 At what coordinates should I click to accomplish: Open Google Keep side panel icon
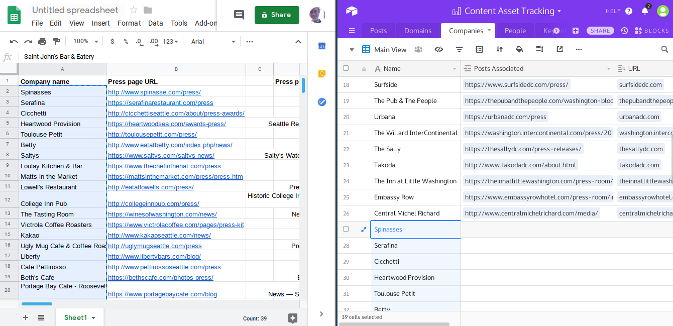(x=322, y=74)
